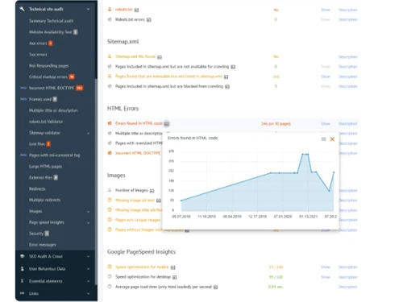Open Incorrect HTML DOCTYPE in sidebar
The height and width of the screenshot is (302, 403).
(x=52, y=88)
